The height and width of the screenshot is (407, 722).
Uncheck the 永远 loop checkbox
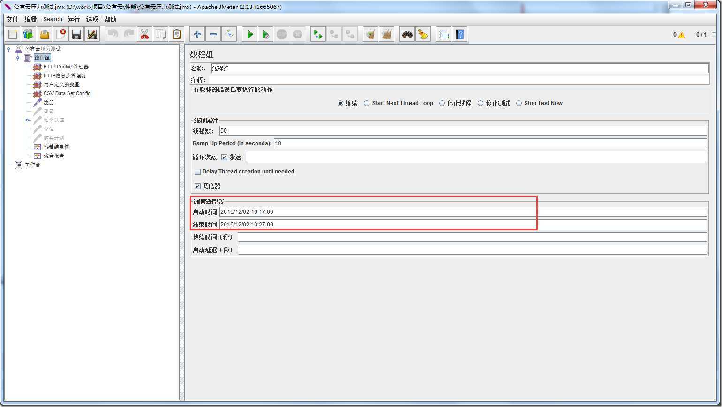(x=224, y=158)
